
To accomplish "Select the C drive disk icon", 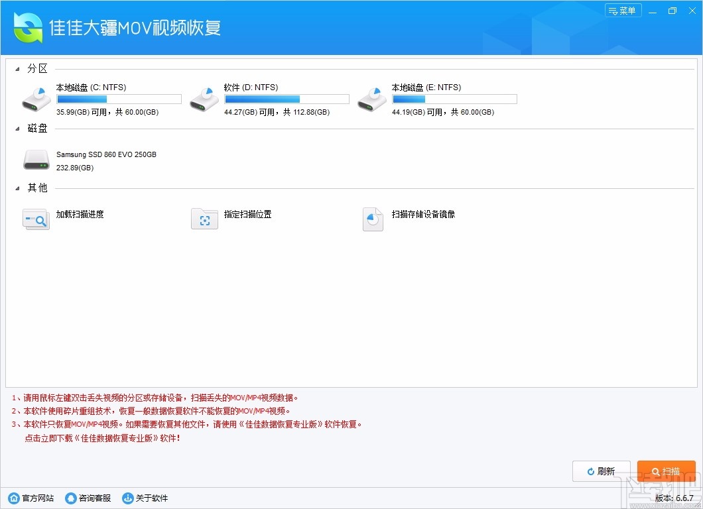I will 36,98.
